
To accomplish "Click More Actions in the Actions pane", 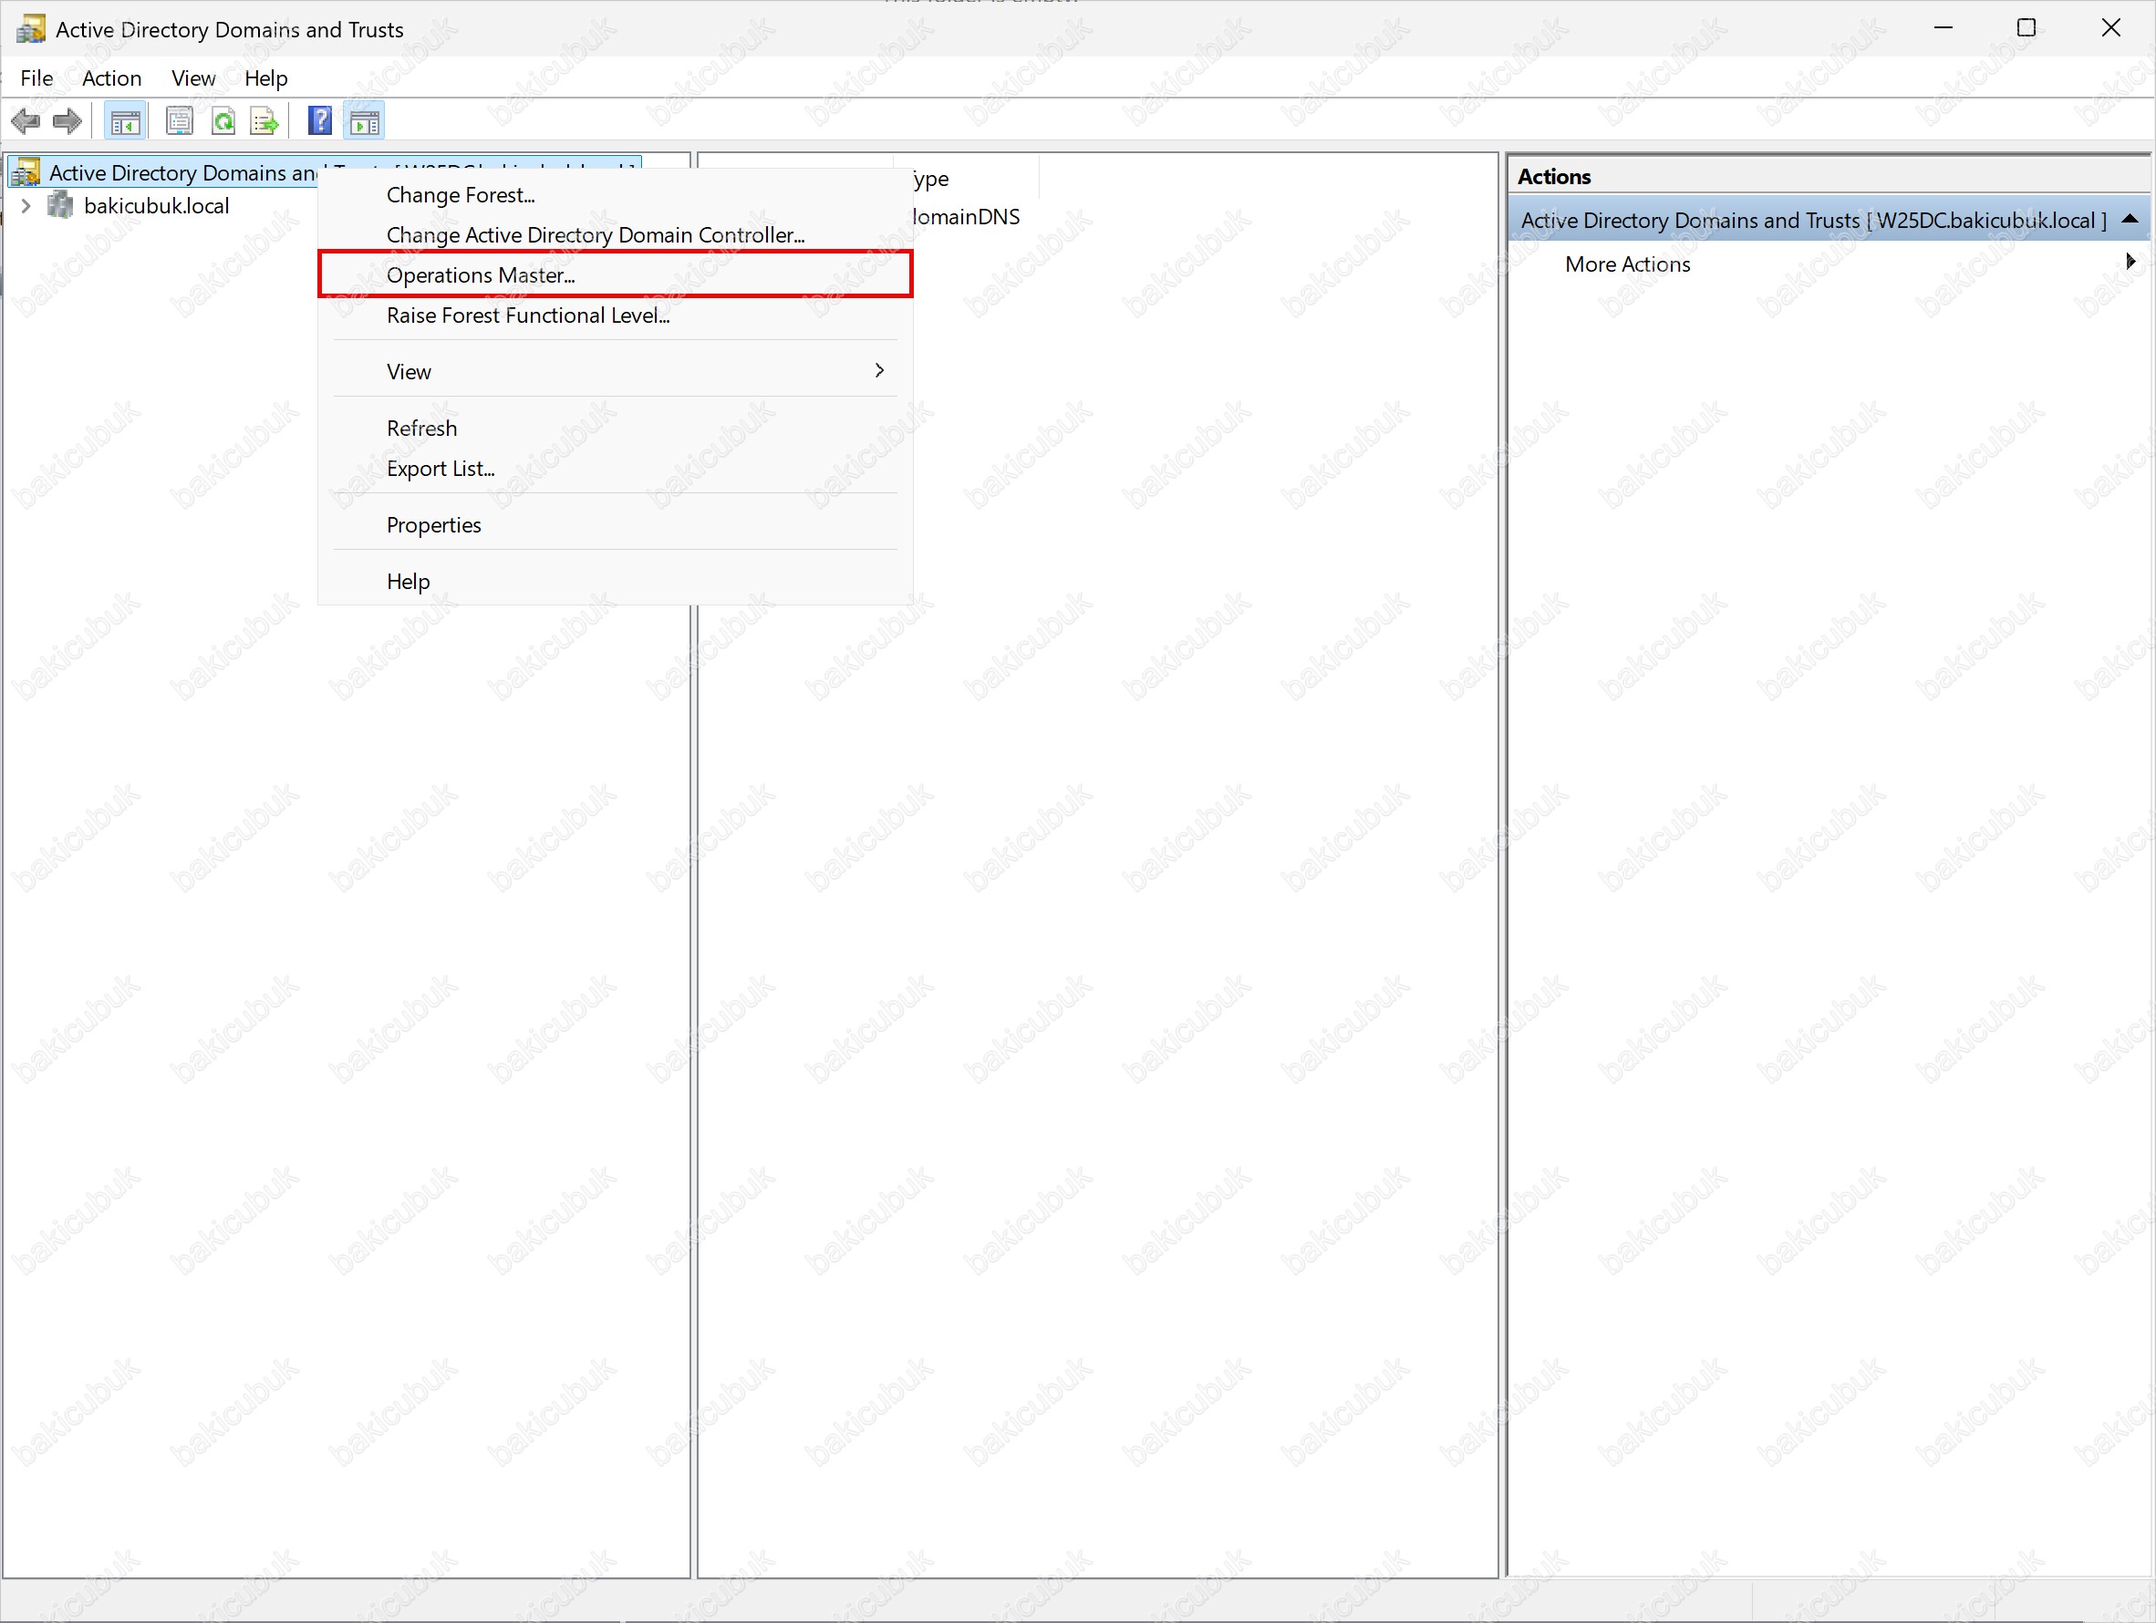I will (1628, 264).
